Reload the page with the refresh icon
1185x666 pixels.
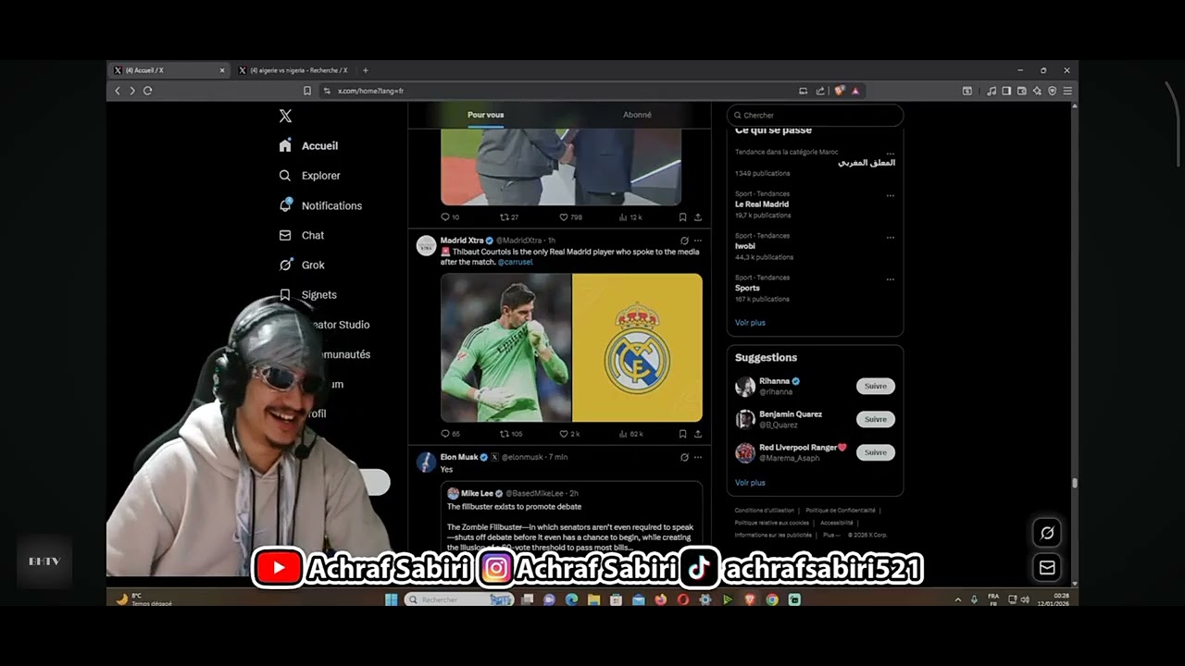click(x=147, y=91)
